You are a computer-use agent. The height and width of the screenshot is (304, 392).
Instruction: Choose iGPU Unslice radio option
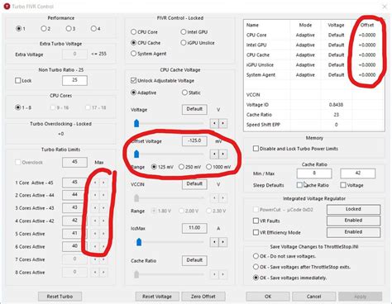click(184, 43)
